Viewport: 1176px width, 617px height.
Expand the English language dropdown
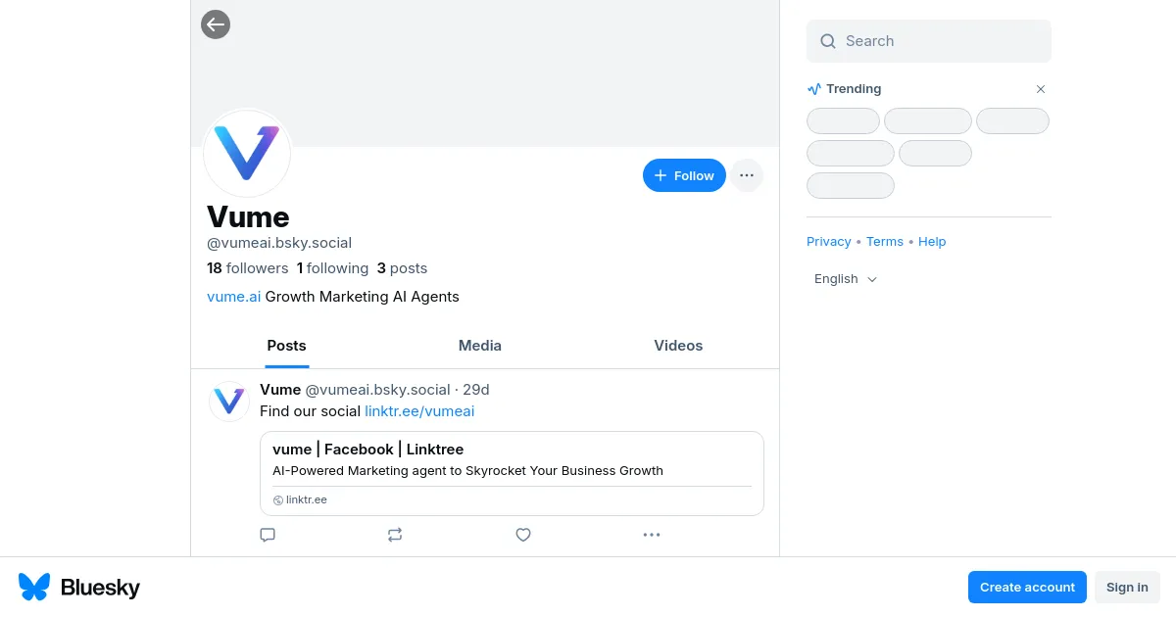(x=846, y=279)
